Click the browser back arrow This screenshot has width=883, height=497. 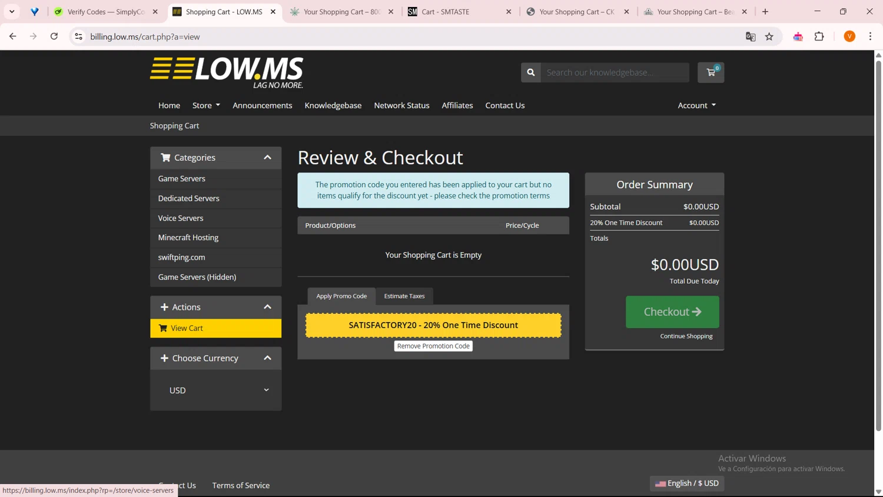tap(13, 37)
